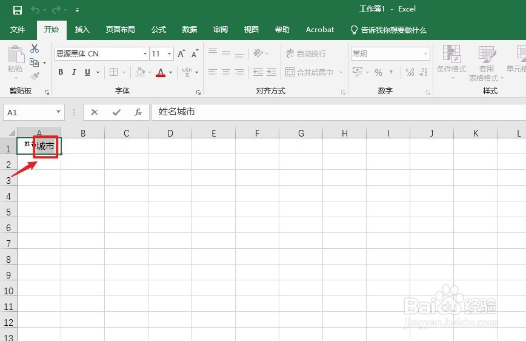Click the Increase Decimal icon
Screen dimensions: 526x341
pos(410,72)
